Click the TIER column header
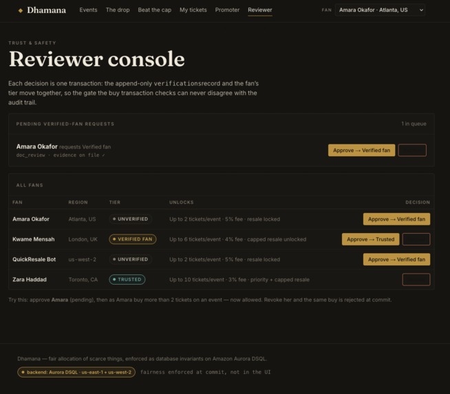 coord(114,202)
